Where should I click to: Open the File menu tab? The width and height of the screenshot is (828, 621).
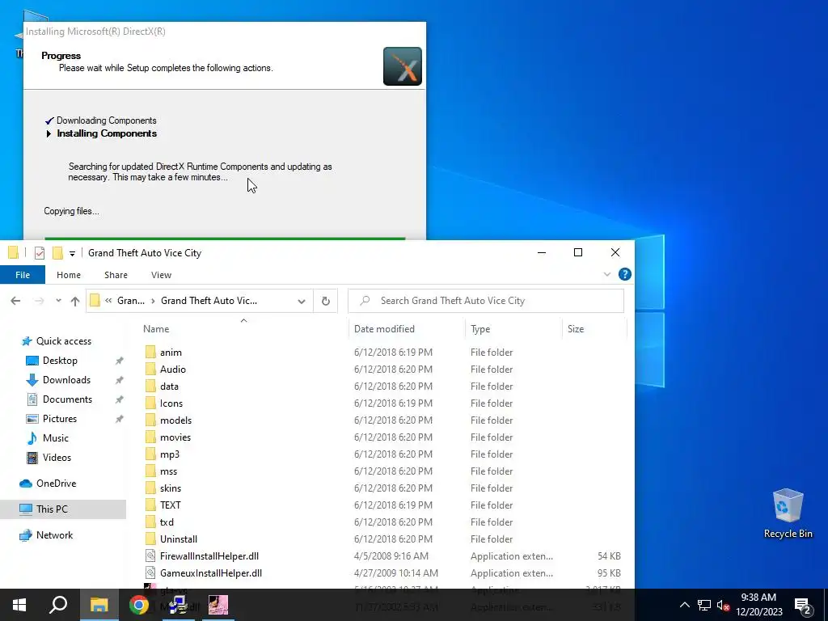point(23,275)
